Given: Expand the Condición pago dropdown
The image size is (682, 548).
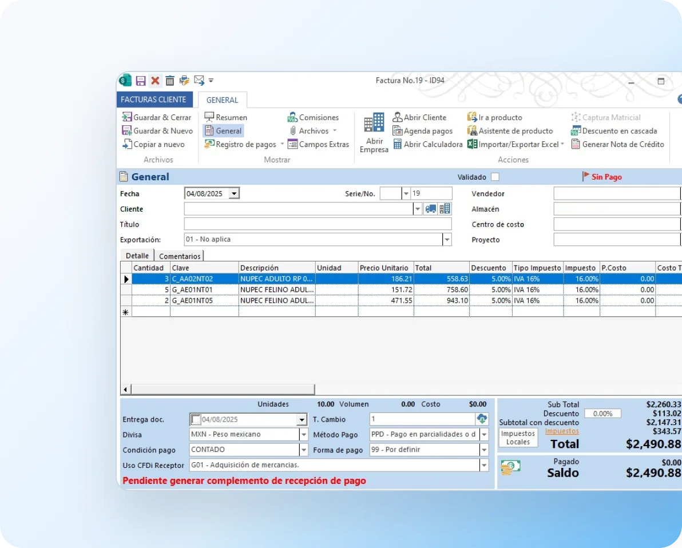Looking at the screenshot, I should [303, 450].
